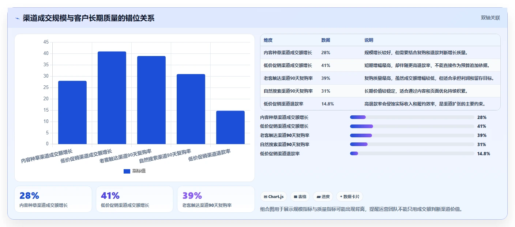Select the Chart.js chip
Viewport: 515px width, 227px height.
coord(274,197)
